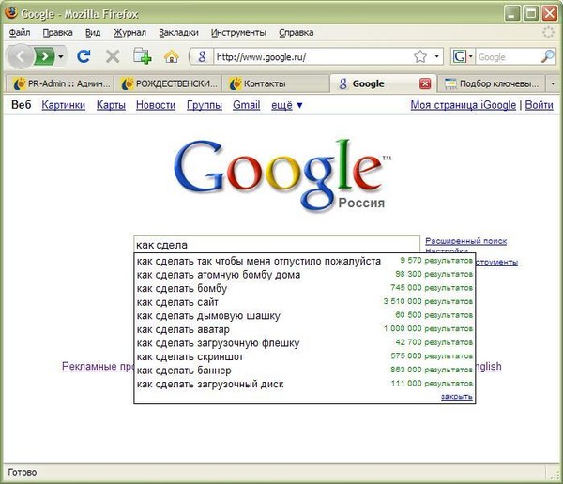Click in the toolbar Google search field

coord(508,56)
